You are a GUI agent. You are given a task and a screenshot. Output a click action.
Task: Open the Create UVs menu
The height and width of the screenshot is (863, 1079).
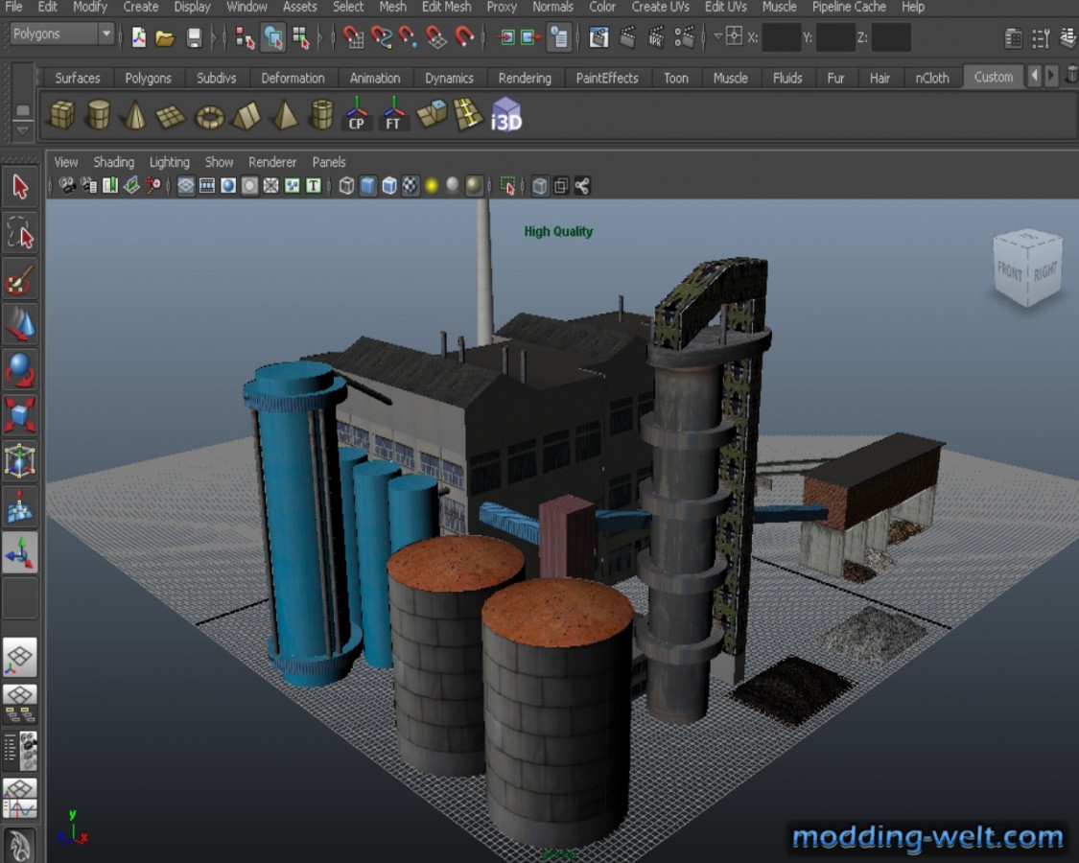click(x=661, y=7)
